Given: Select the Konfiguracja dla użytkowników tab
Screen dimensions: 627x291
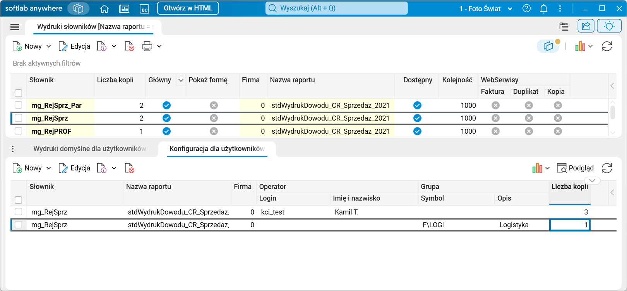Looking at the screenshot, I should click(217, 149).
